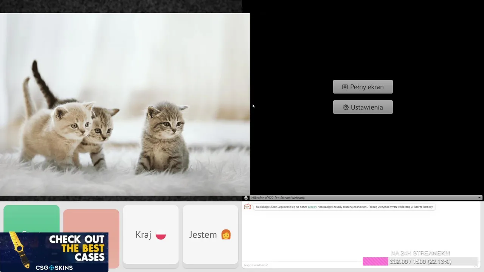Click the pink 24H stream goal progress bar
The width and height of the screenshot is (484, 272).
pos(420,261)
